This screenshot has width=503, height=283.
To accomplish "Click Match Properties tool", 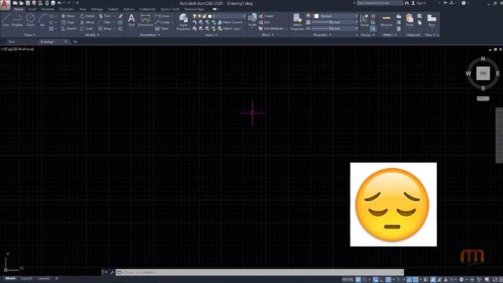I will pos(297,22).
